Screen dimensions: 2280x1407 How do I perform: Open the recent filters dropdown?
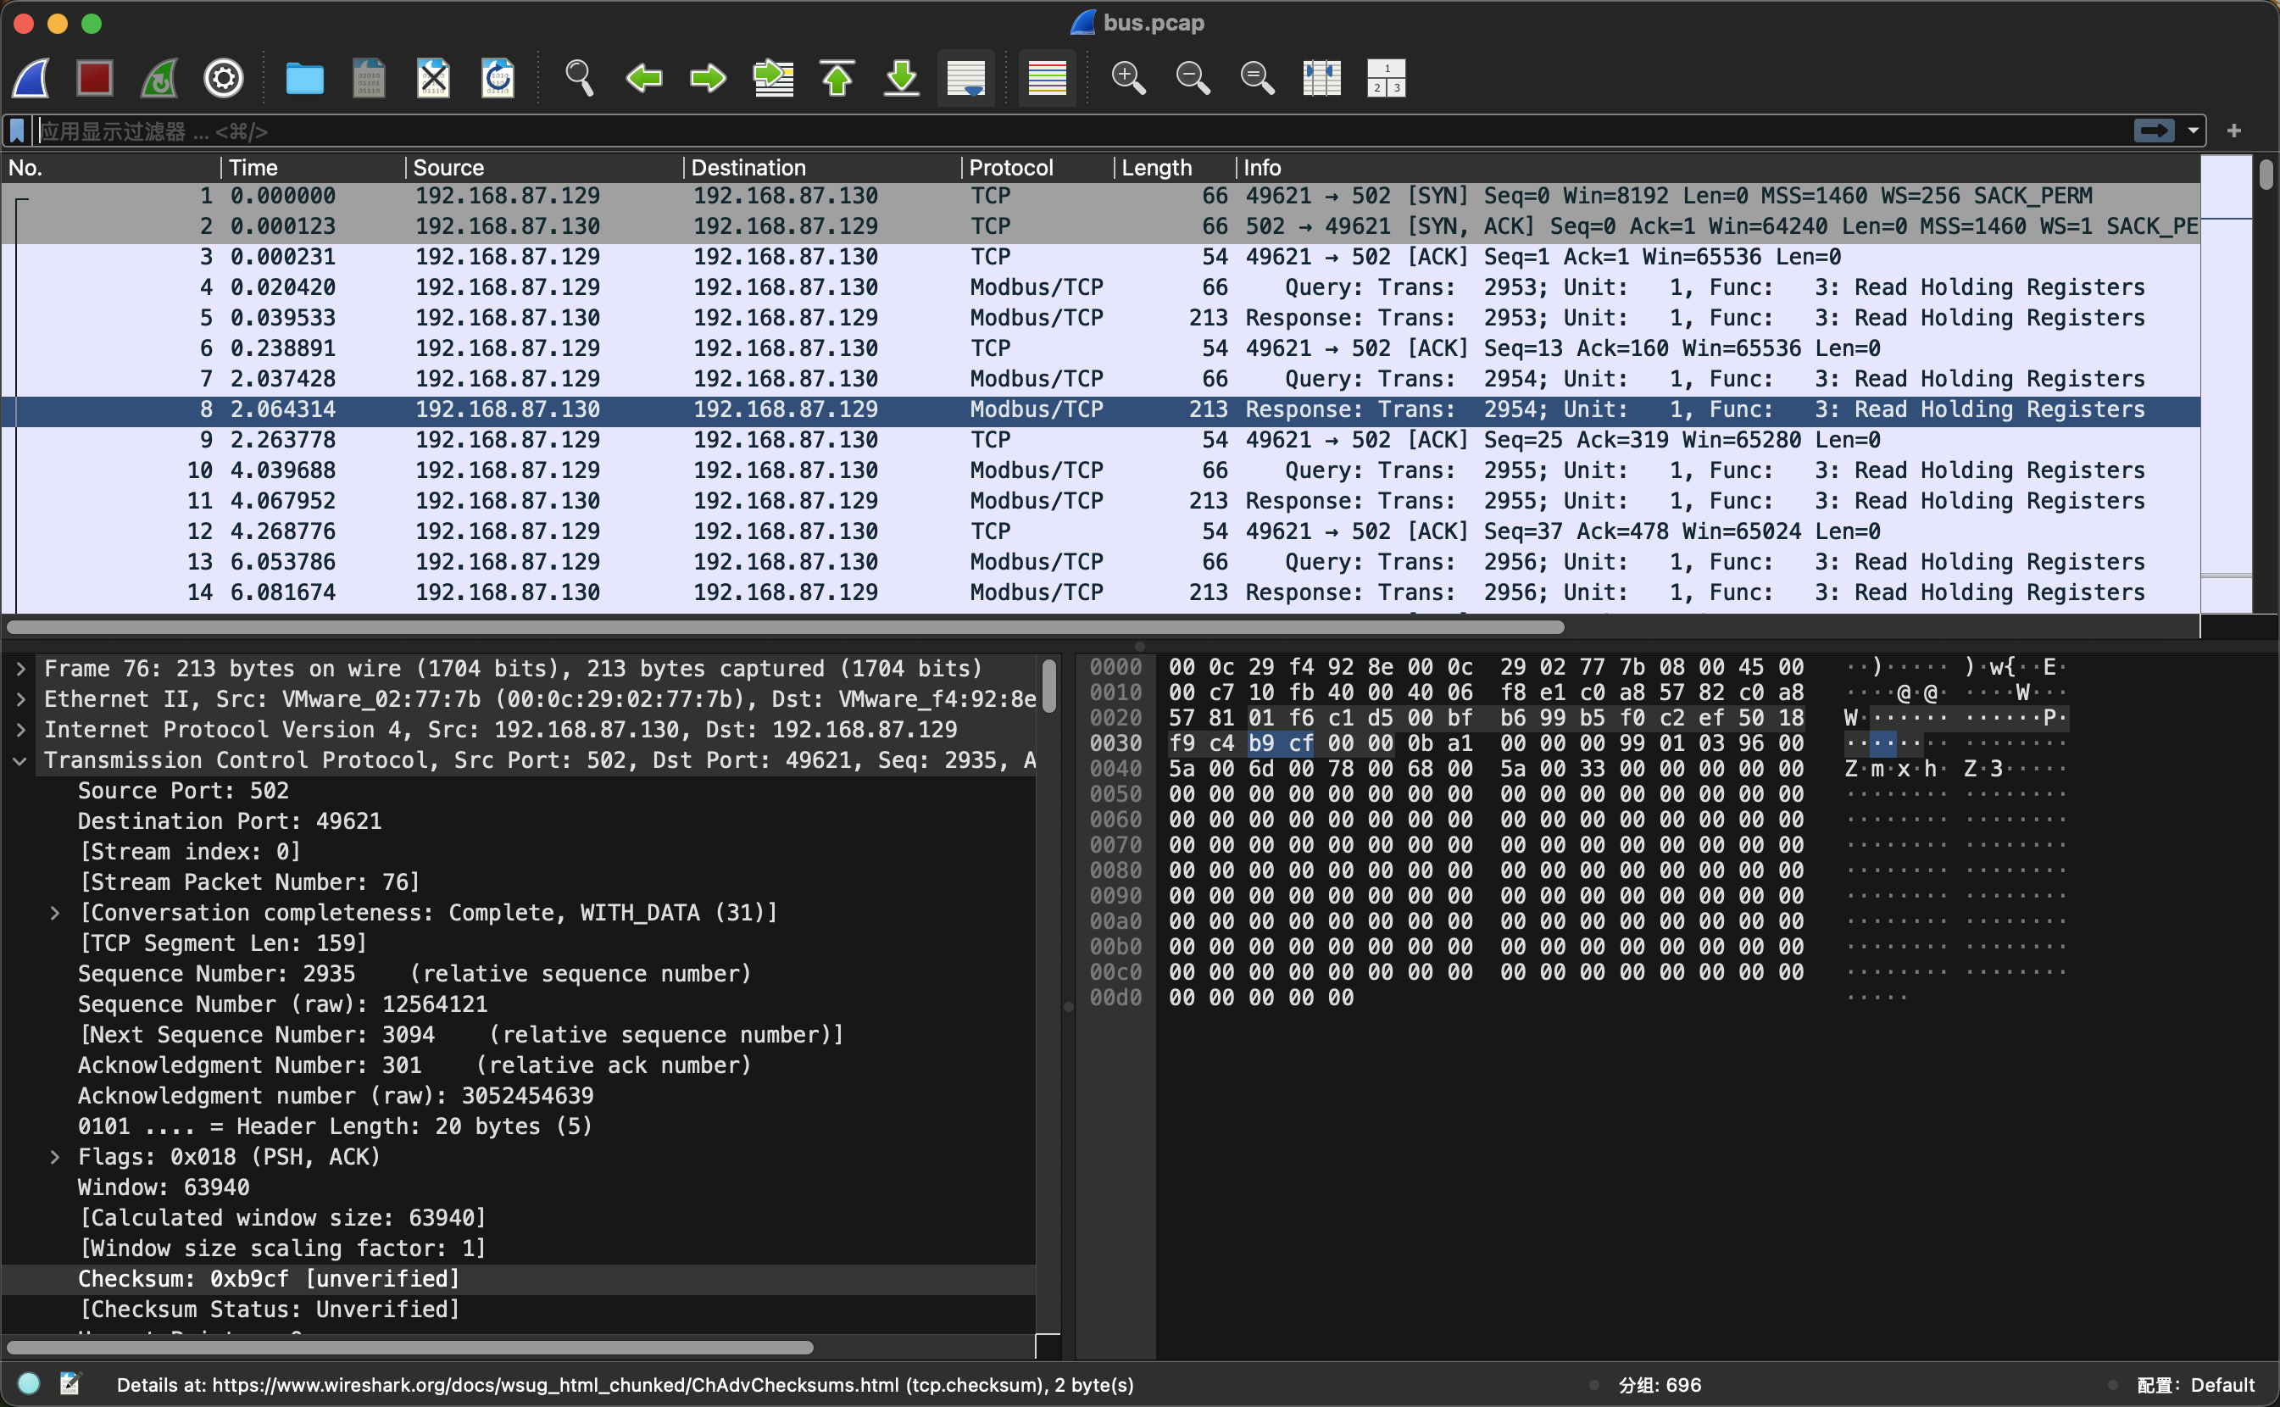(x=2194, y=131)
